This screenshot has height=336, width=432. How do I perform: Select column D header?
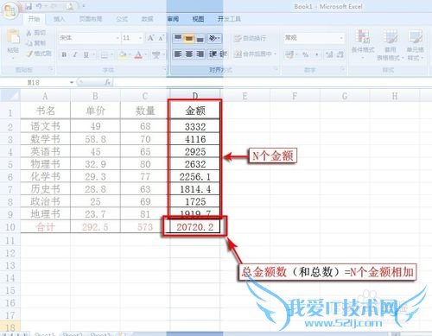point(195,96)
